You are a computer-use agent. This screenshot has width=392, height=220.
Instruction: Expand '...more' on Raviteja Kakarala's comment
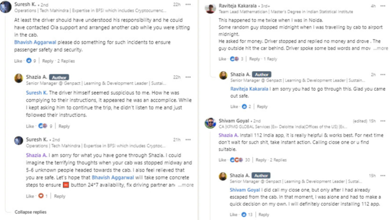click(380, 48)
